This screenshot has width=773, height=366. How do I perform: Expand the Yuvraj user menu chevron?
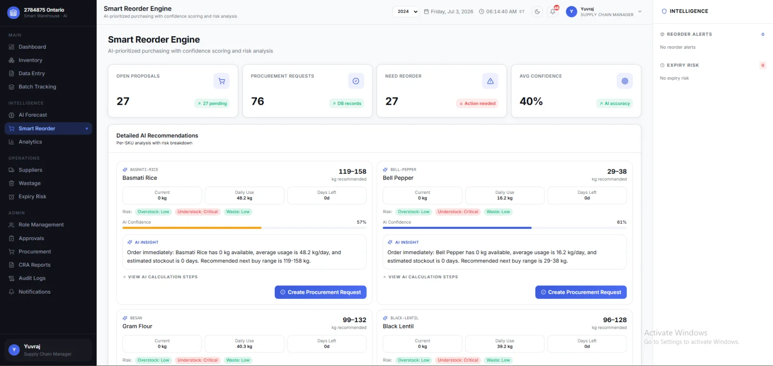click(640, 12)
